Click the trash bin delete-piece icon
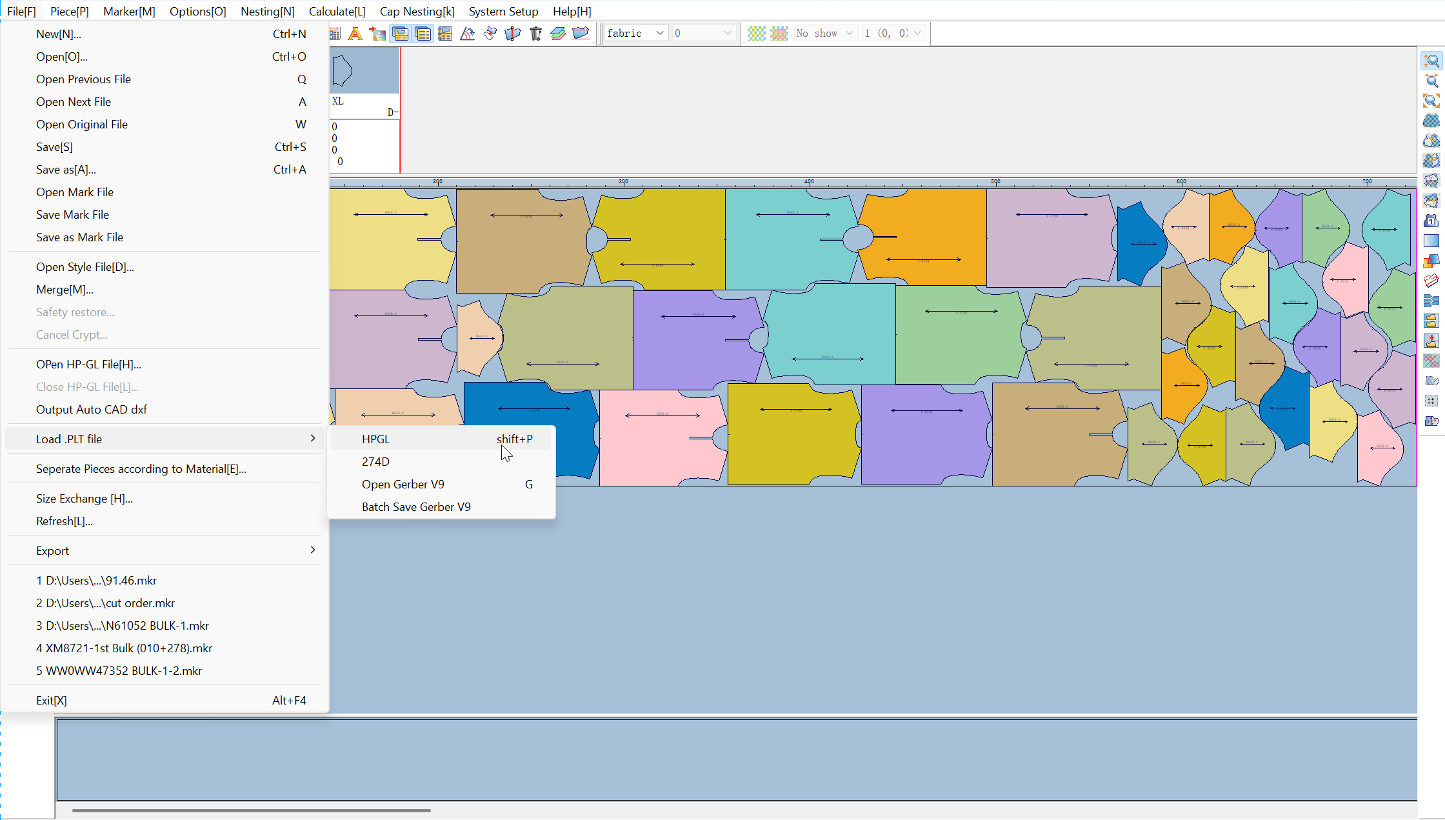Viewport: 1445px width, 820px height. 535,33
